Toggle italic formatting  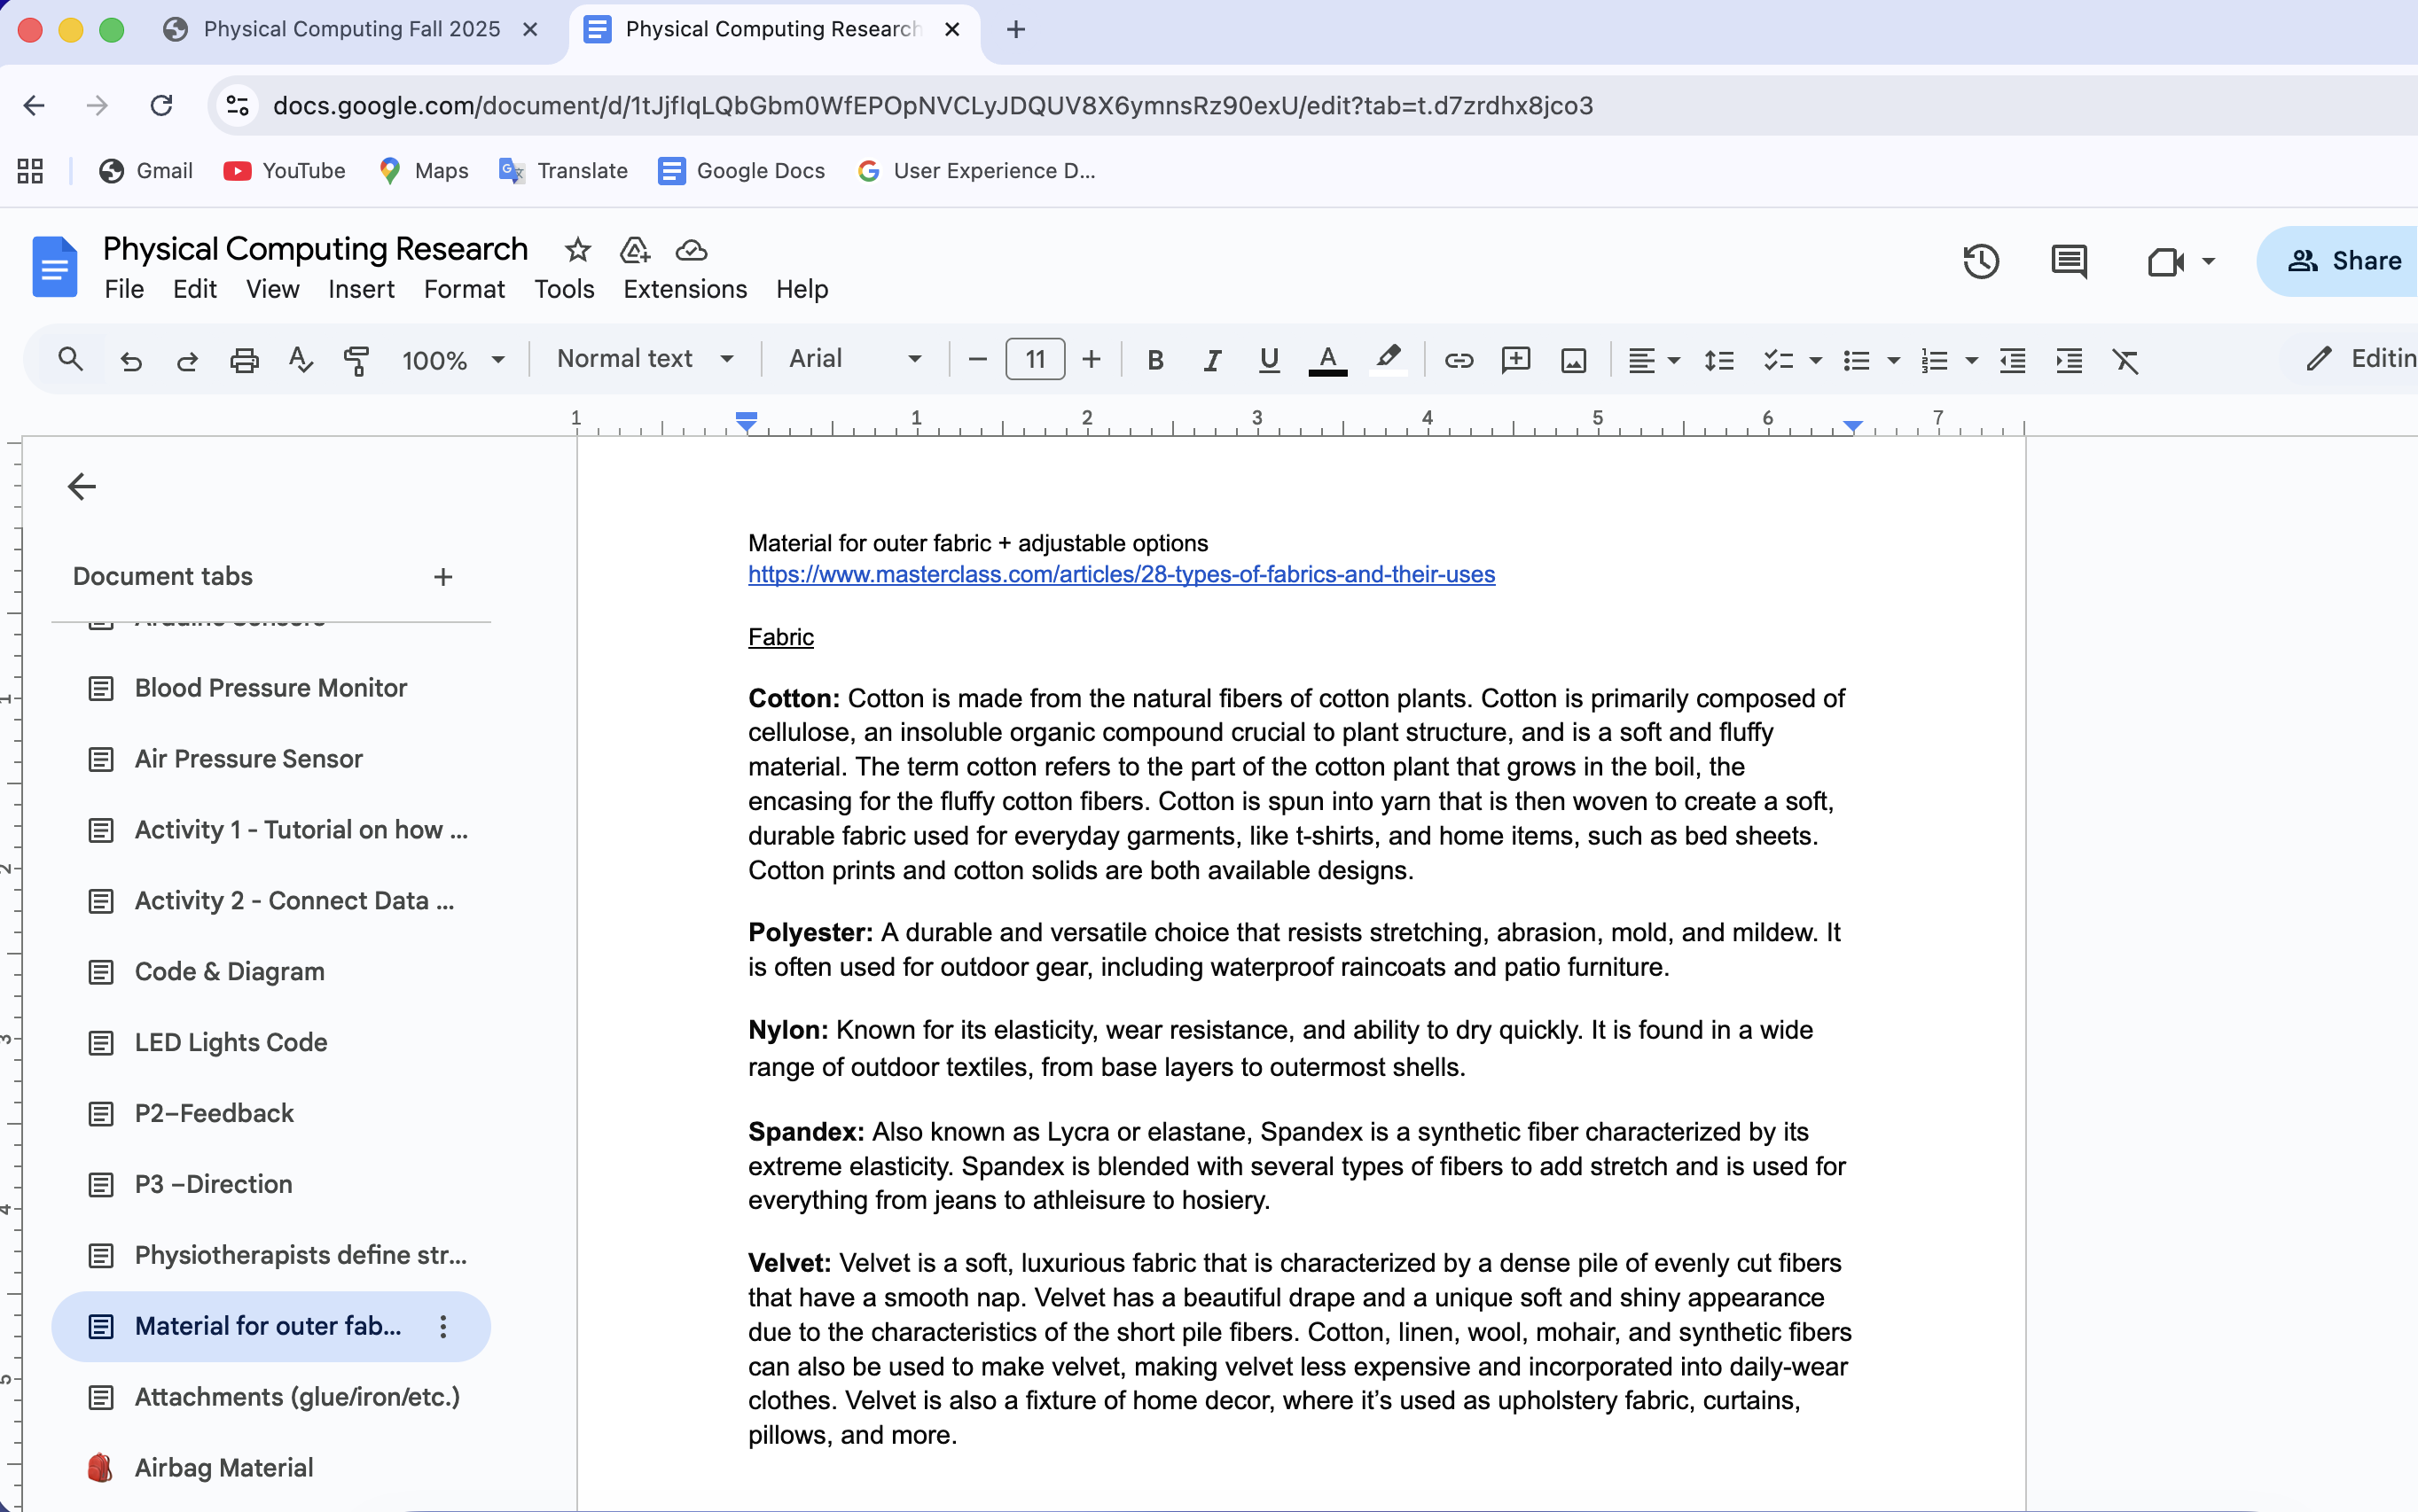pos(1211,360)
